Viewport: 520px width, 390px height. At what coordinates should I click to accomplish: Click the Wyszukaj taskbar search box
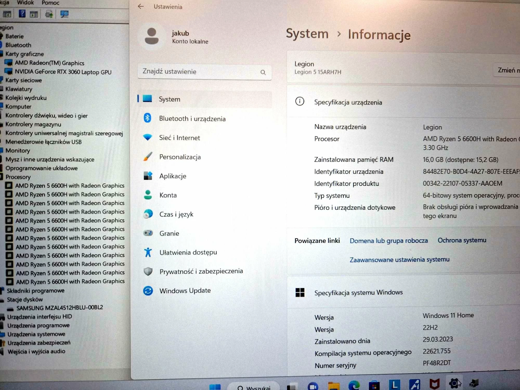[x=253, y=386]
